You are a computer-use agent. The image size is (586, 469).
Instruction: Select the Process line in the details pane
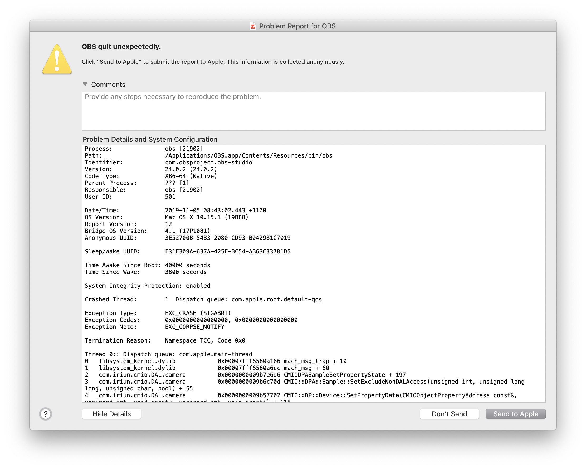[x=144, y=149]
